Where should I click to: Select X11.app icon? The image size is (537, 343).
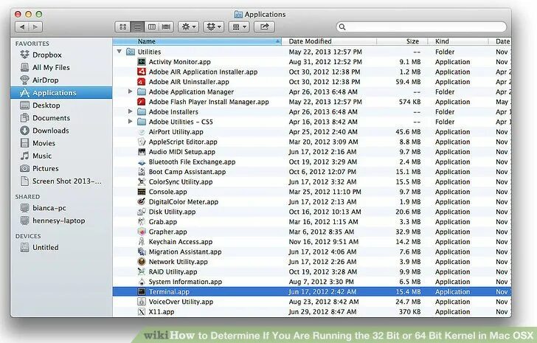142,311
